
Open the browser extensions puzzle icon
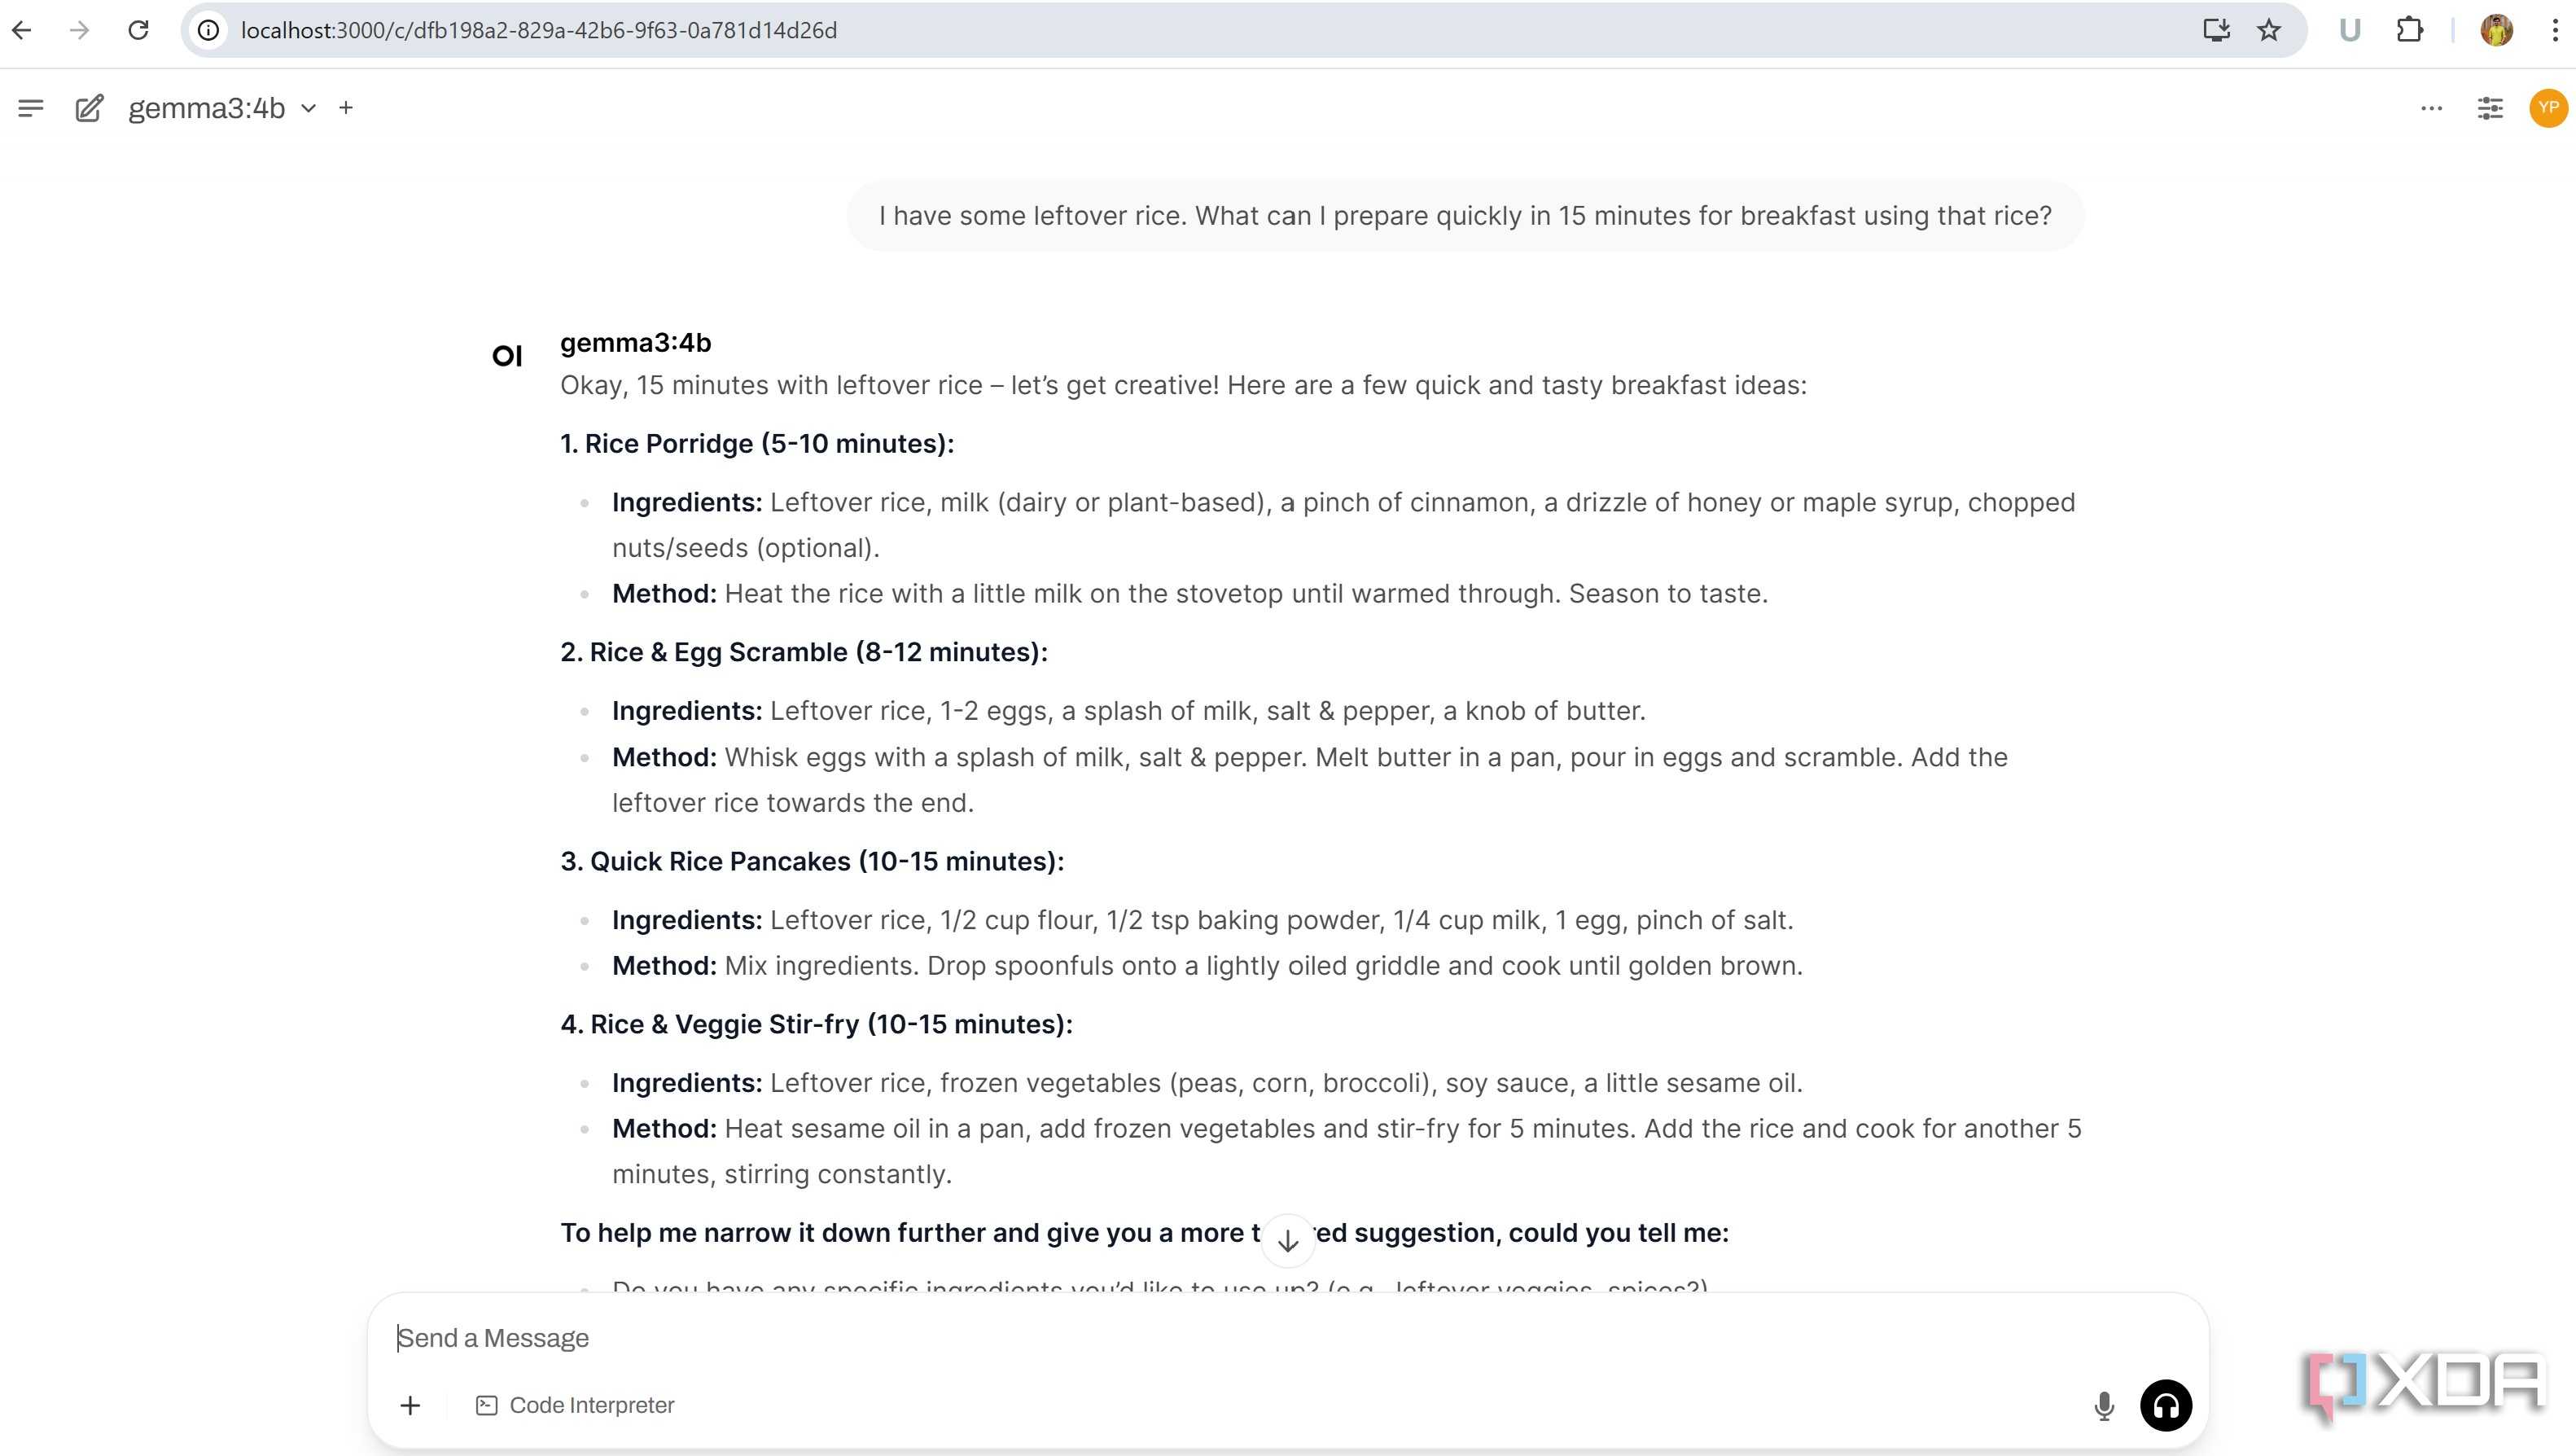pos(2410,30)
